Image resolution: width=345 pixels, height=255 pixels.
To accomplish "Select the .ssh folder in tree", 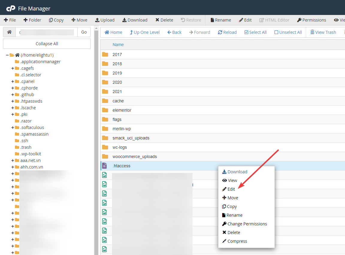I will tap(24, 141).
